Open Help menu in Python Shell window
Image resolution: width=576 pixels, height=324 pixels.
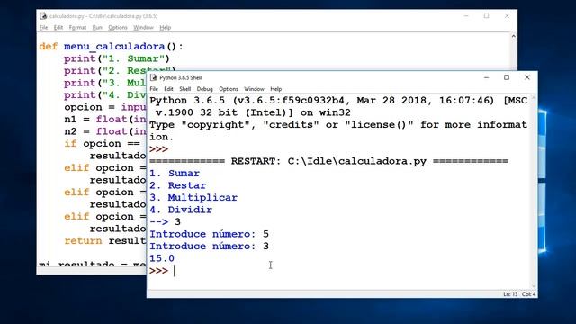point(276,89)
